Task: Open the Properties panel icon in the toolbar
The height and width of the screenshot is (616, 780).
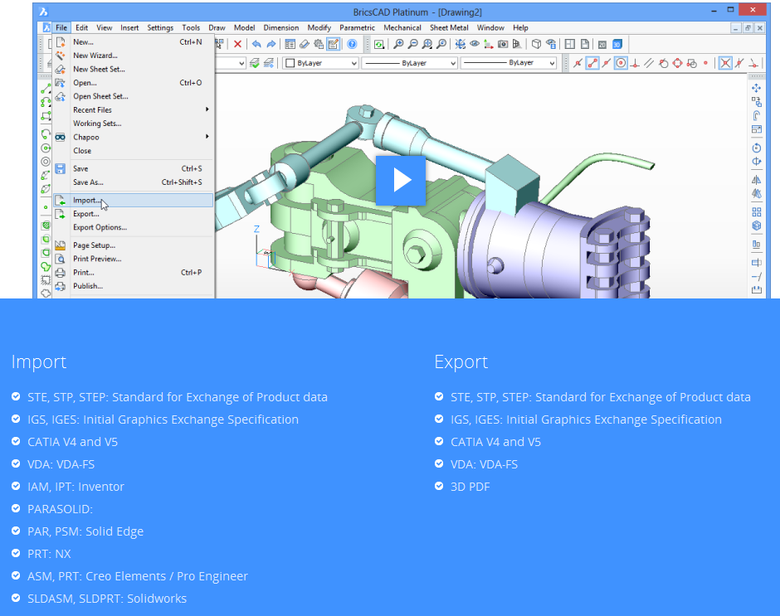Action: [290, 44]
